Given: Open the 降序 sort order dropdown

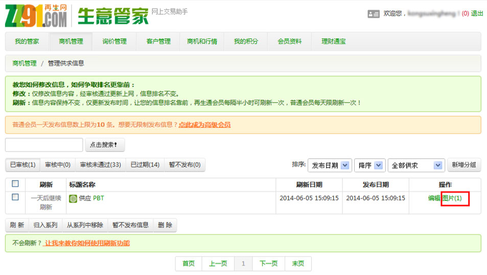Looking at the screenshot, I should [x=369, y=165].
